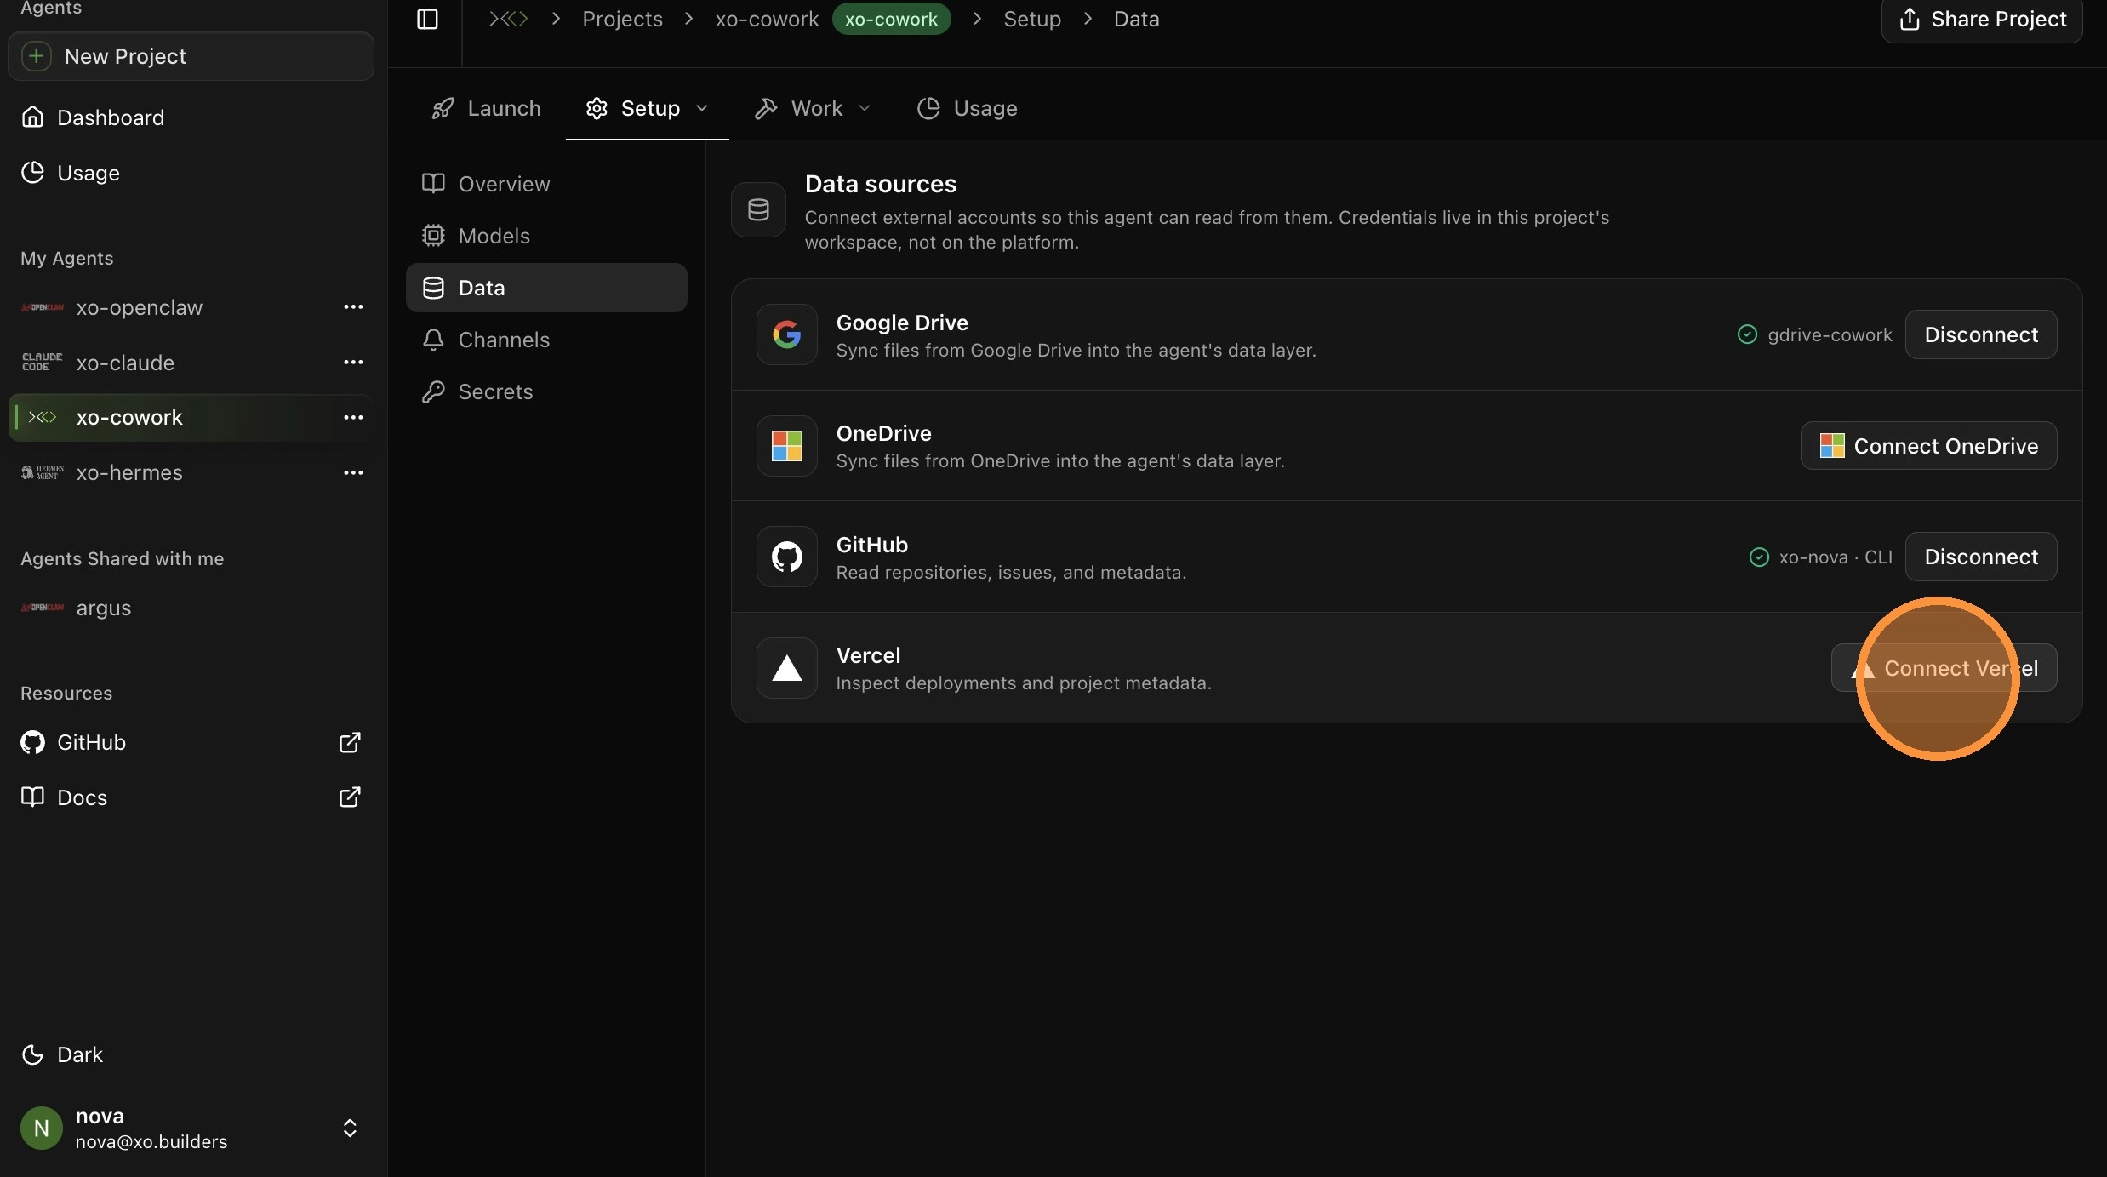This screenshot has width=2107, height=1177.
Task: Click Setup in the breadcrumb
Action: [x=1032, y=19]
